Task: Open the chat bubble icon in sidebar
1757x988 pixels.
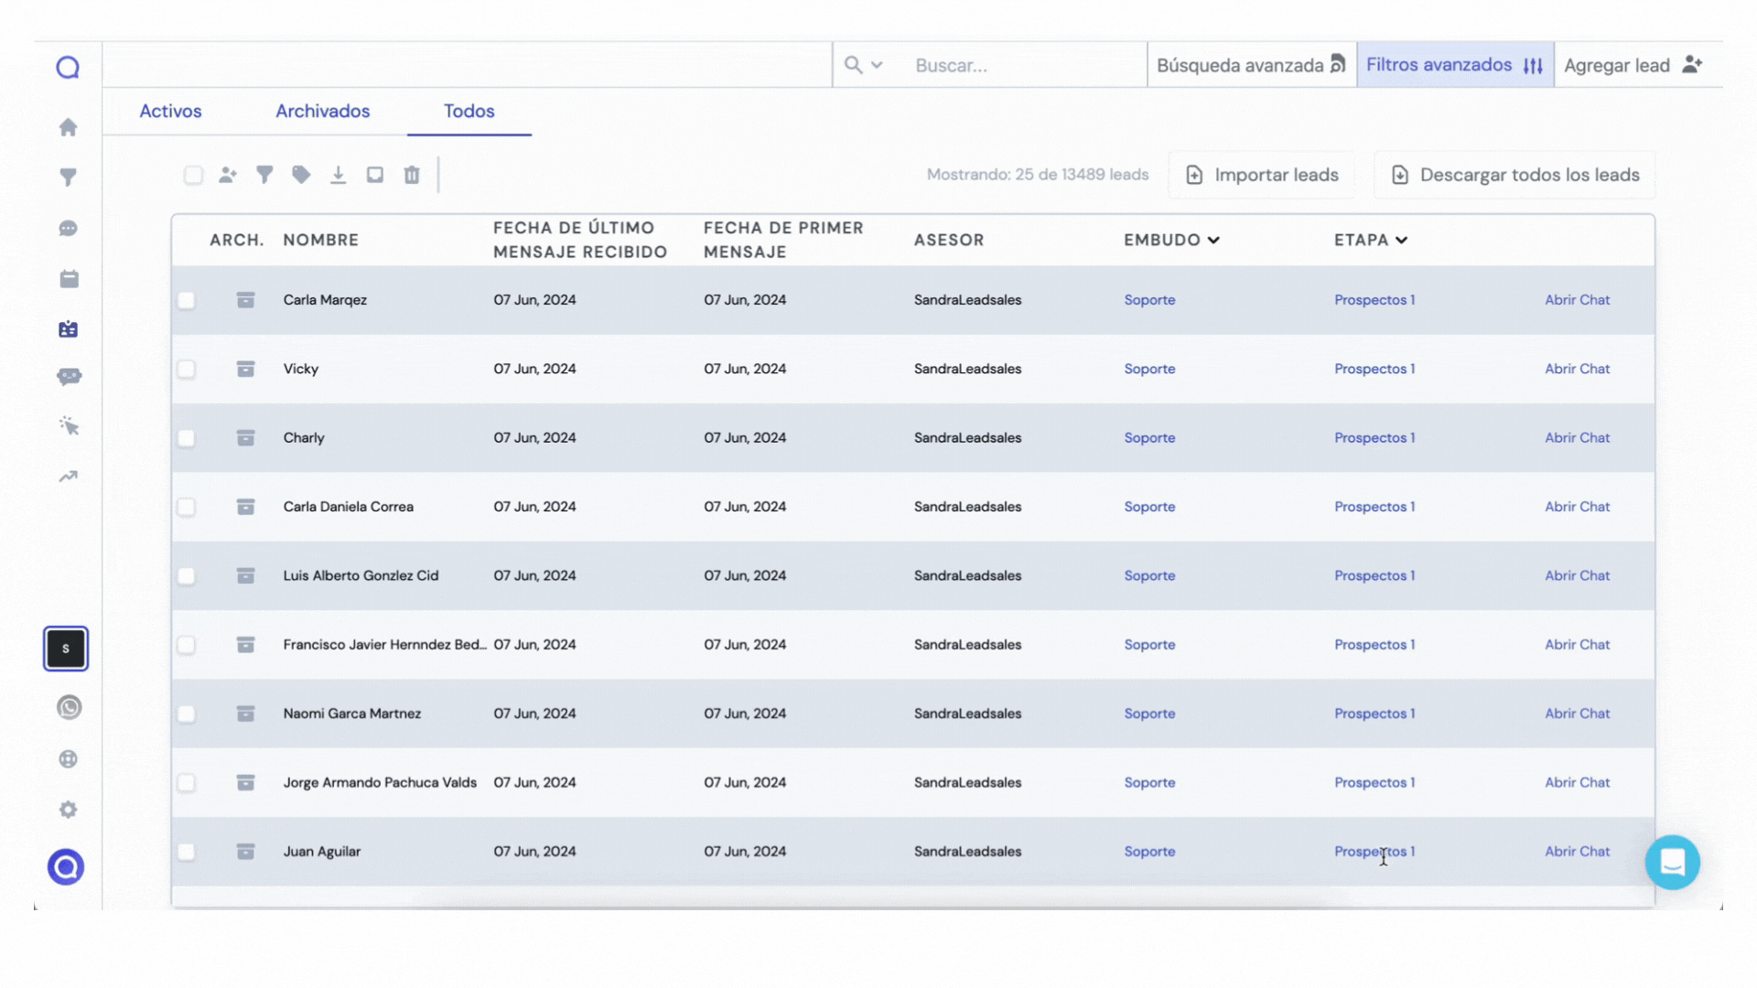Action: [x=69, y=229]
